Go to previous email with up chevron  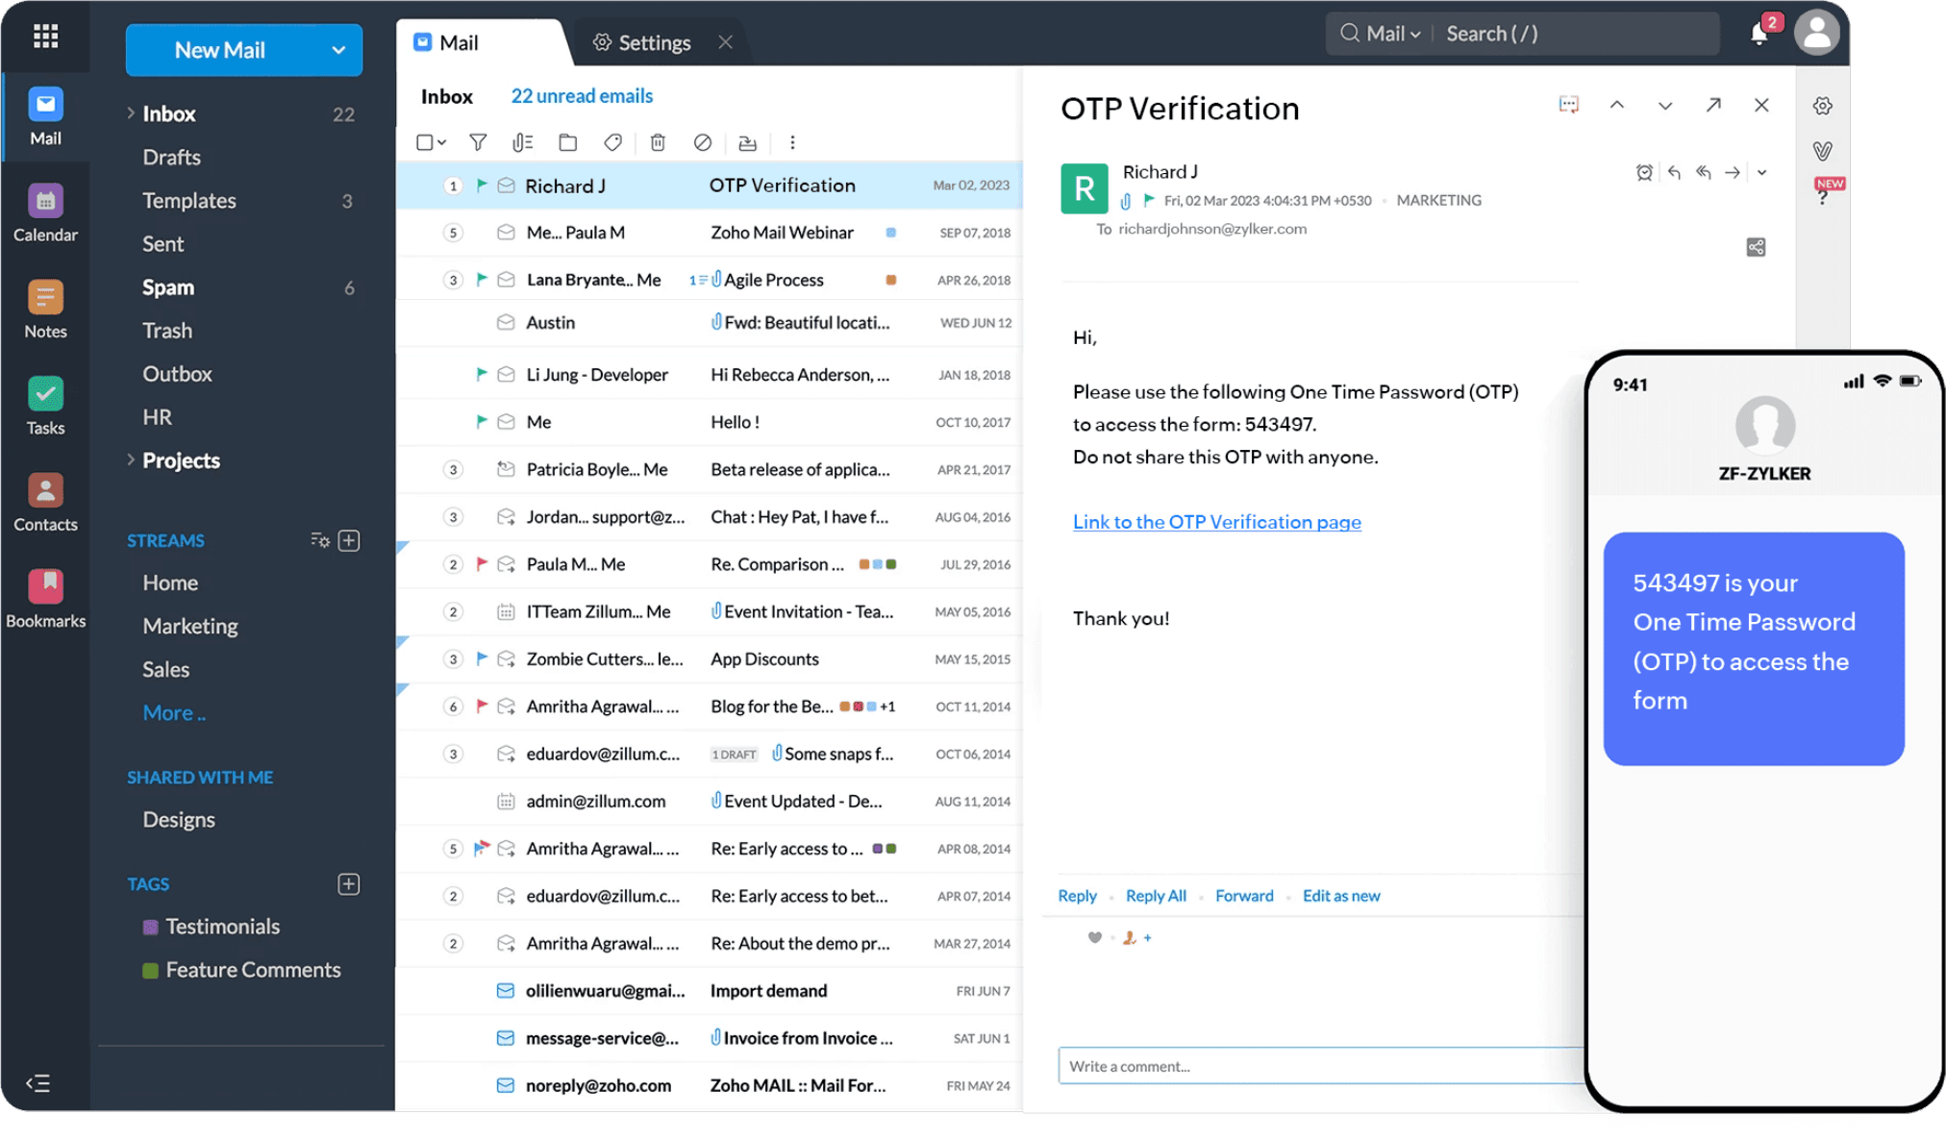click(1617, 105)
